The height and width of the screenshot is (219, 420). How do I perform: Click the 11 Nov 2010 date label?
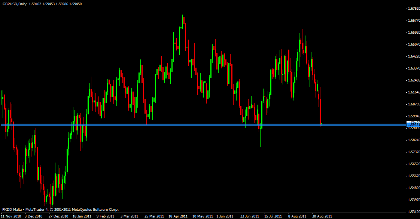pyautogui.click(x=11, y=216)
